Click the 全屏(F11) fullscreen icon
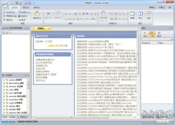Viewport: 175px width, 125px height. [x=20, y=12]
